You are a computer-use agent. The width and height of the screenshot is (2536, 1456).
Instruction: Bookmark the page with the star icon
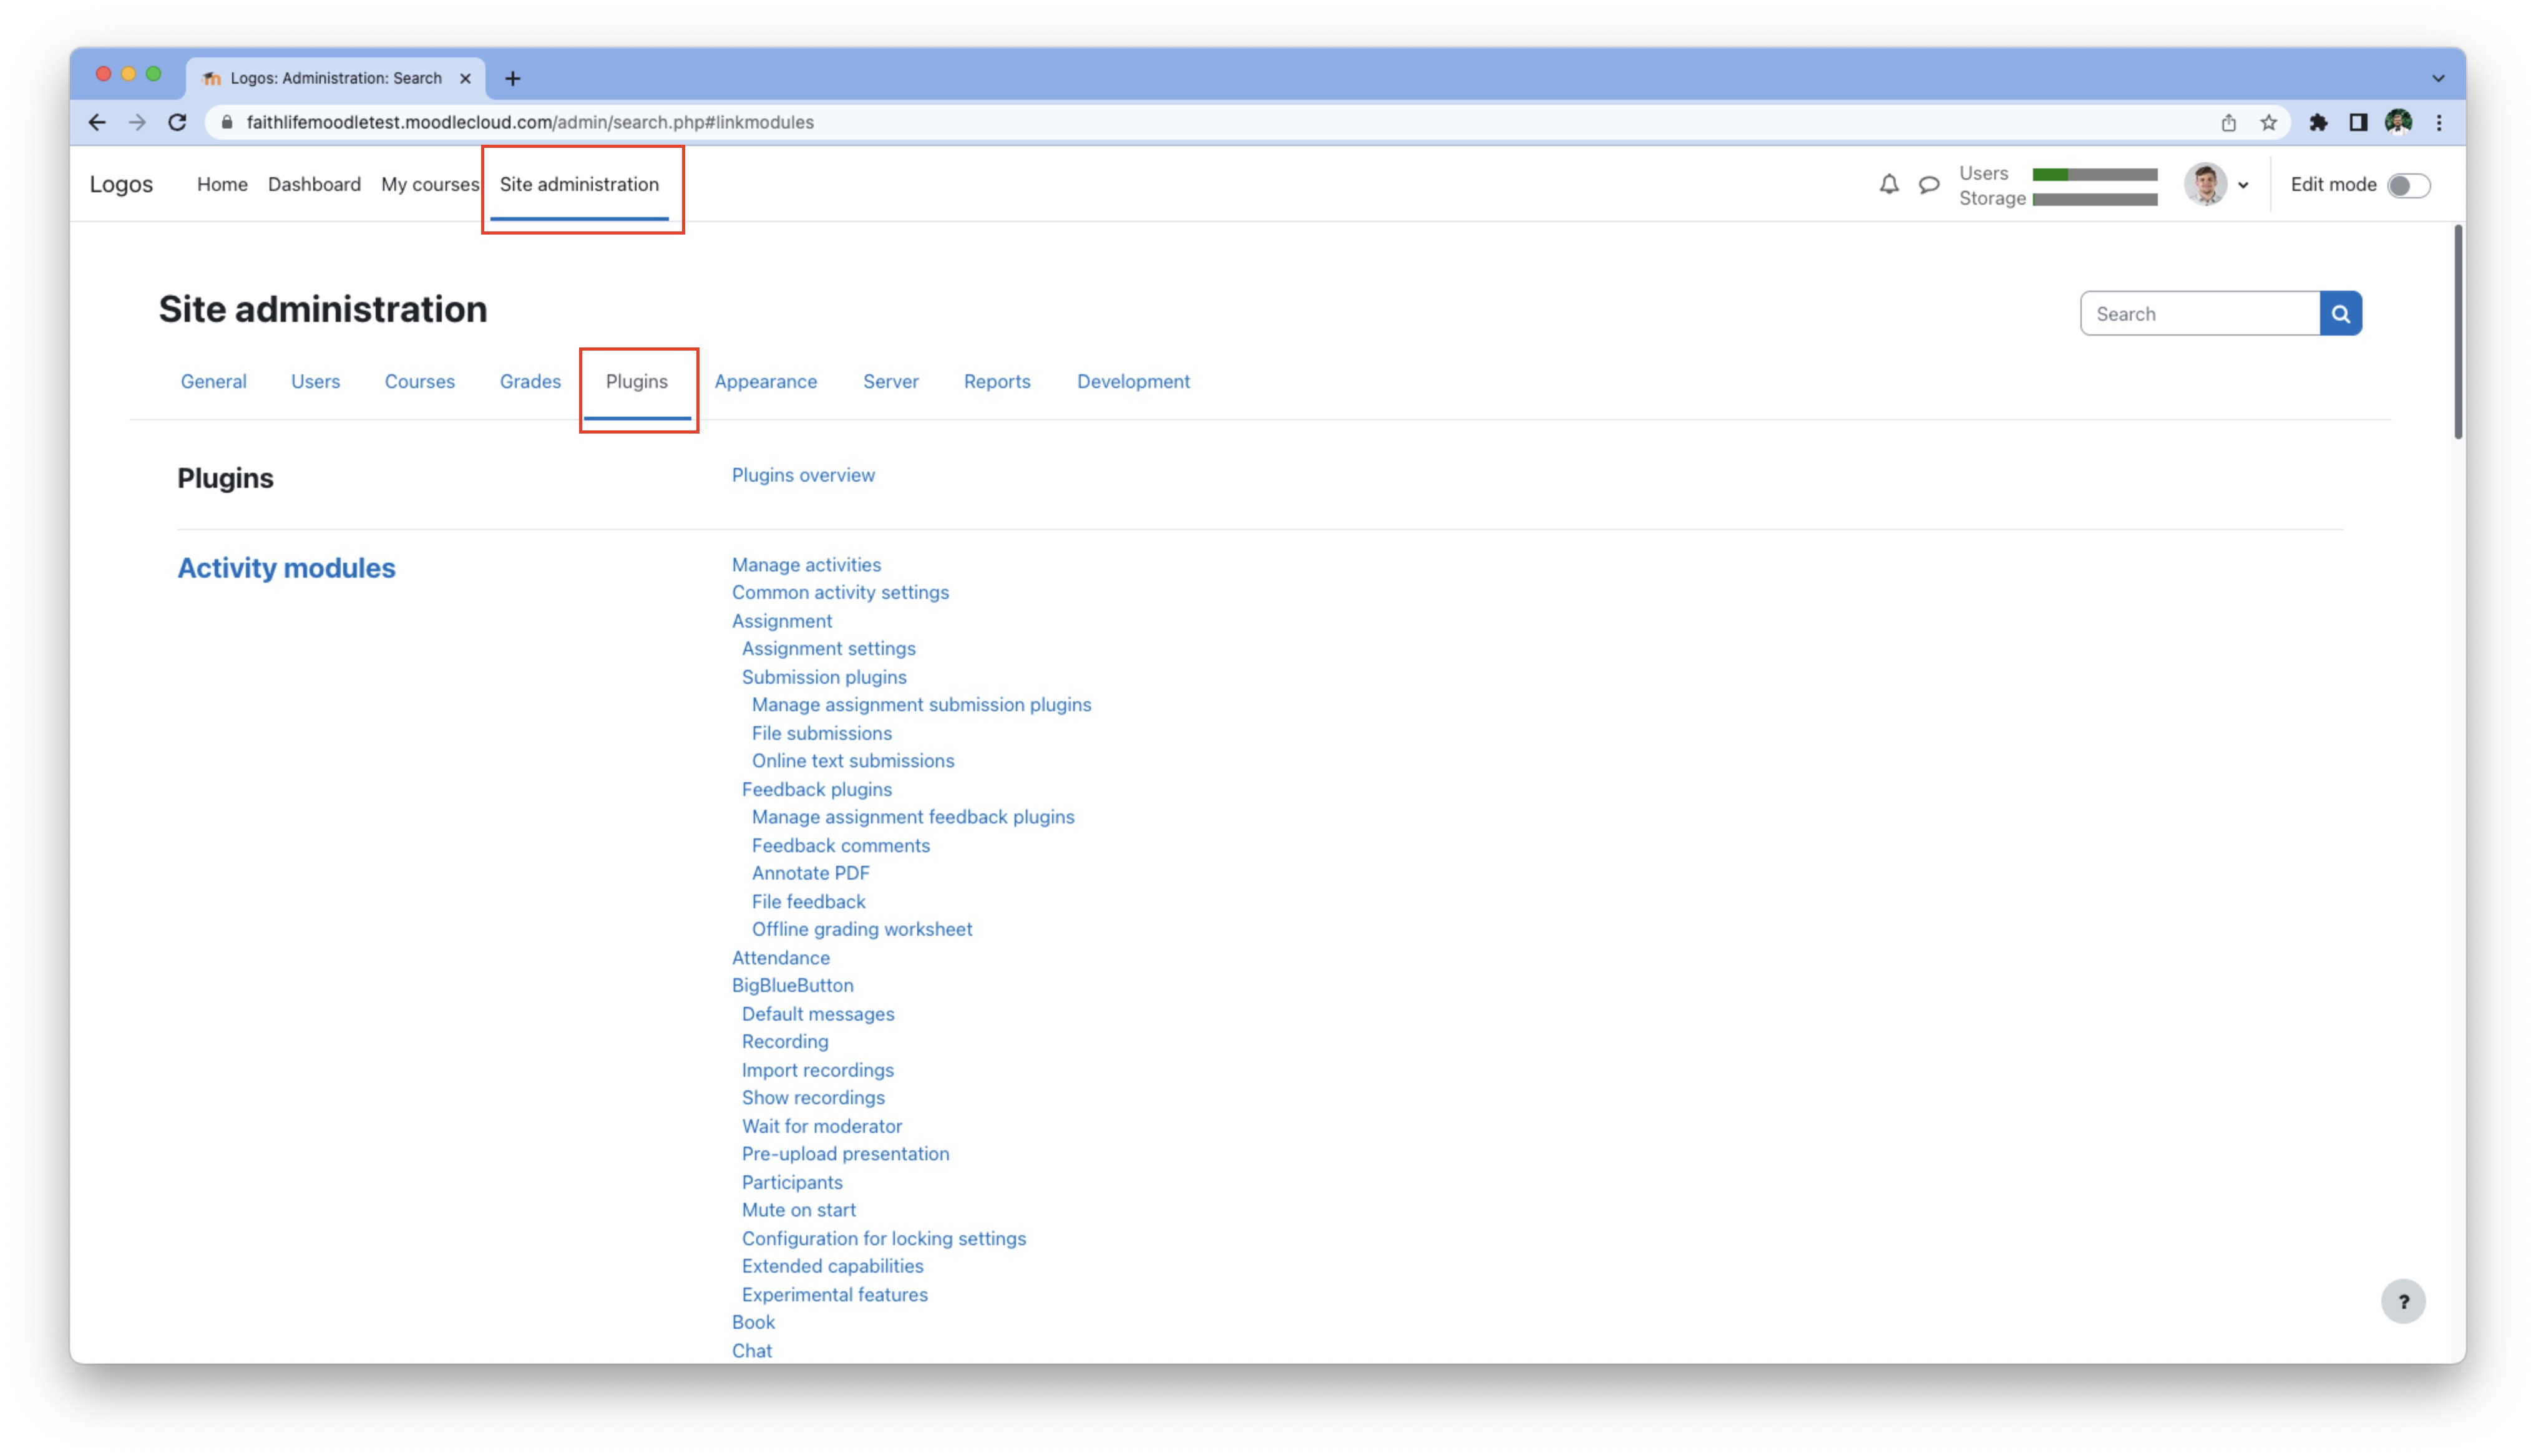(2268, 122)
